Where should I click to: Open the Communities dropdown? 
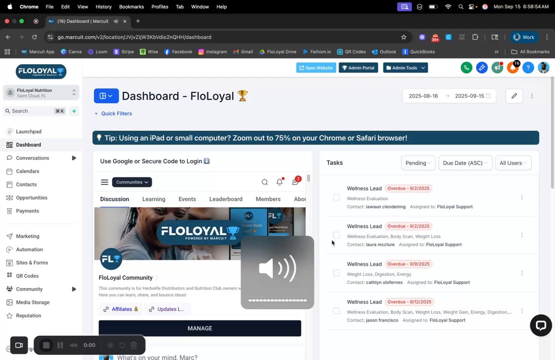132,182
